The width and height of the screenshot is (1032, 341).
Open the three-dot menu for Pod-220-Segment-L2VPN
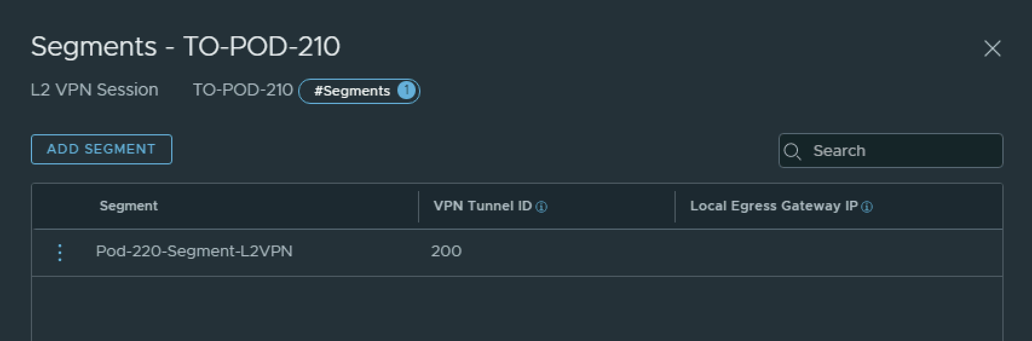pyautogui.click(x=60, y=252)
